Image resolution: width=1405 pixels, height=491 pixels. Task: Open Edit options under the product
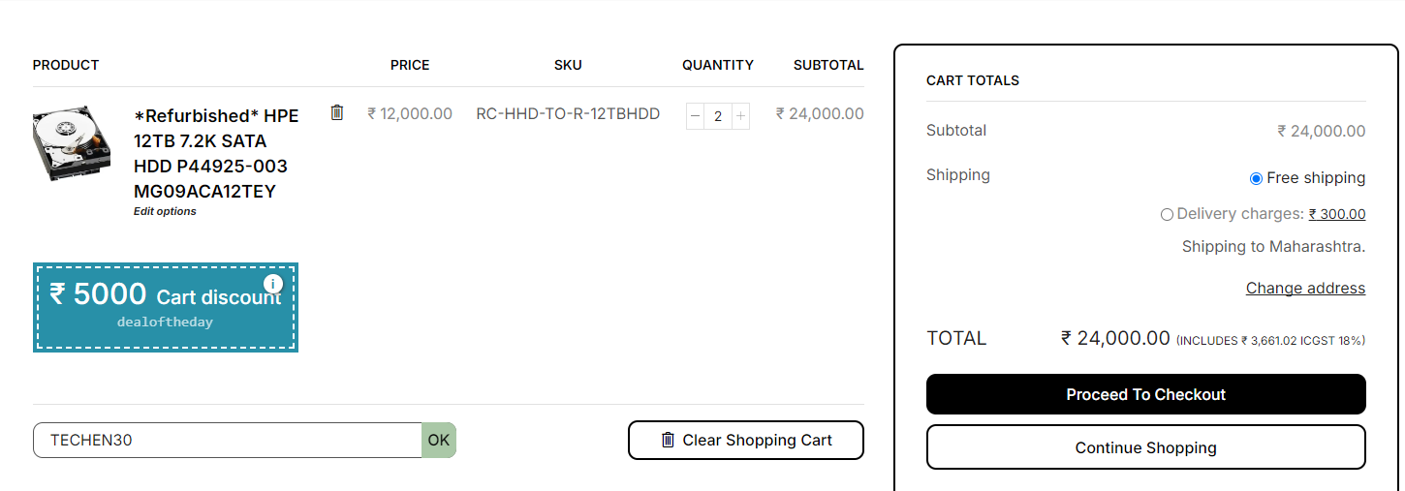[x=165, y=211]
